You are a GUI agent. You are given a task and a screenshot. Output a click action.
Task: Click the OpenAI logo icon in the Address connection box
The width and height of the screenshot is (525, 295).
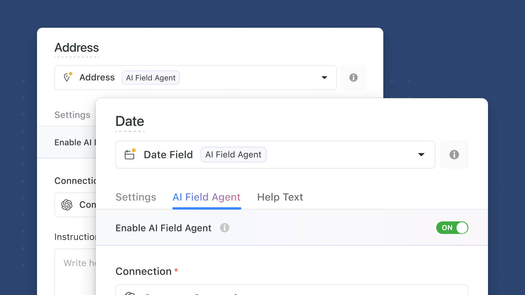[67, 205]
